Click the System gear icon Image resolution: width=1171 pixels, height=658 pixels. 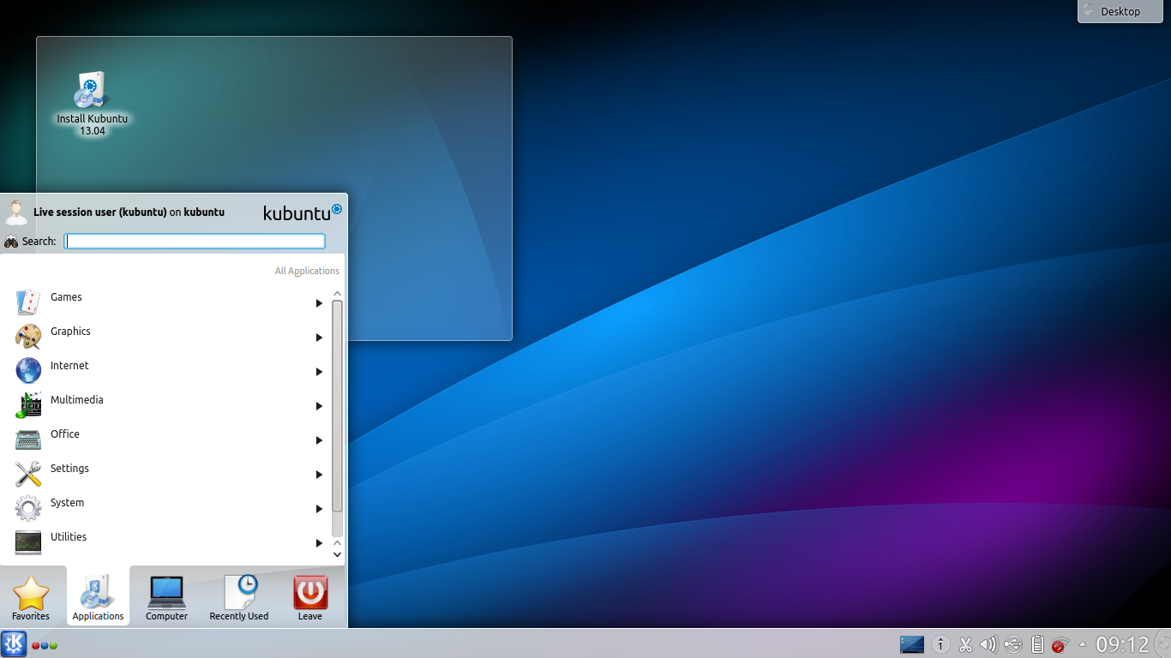[x=28, y=508]
